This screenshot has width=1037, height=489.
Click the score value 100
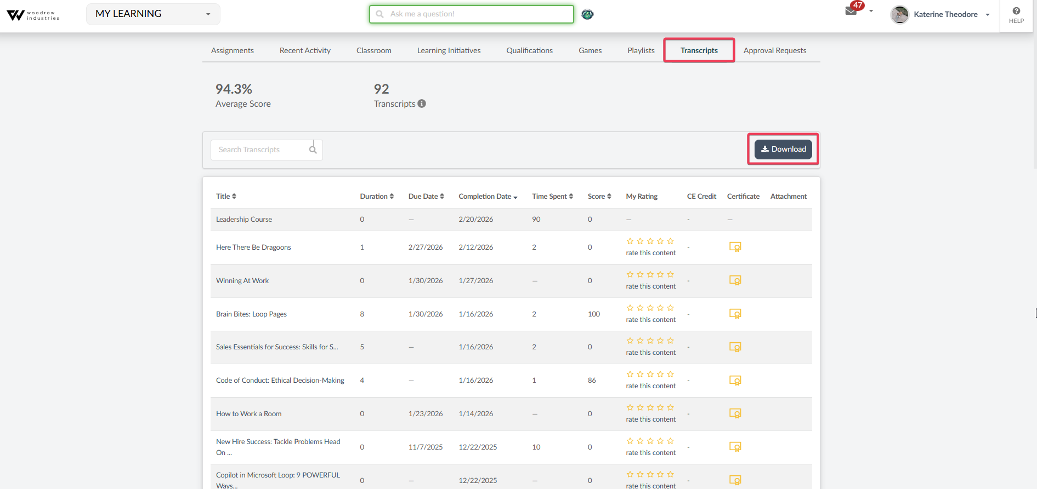(x=594, y=314)
